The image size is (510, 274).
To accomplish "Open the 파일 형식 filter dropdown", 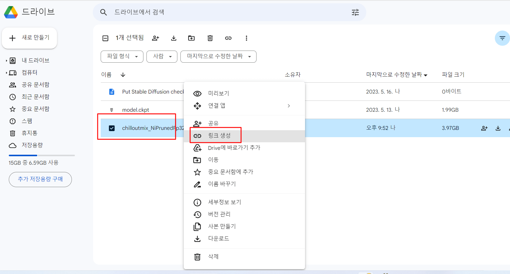I will pyautogui.click(x=122, y=57).
